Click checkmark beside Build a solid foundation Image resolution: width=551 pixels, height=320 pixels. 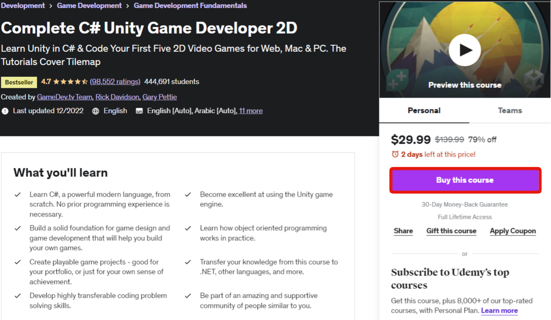point(18,228)
